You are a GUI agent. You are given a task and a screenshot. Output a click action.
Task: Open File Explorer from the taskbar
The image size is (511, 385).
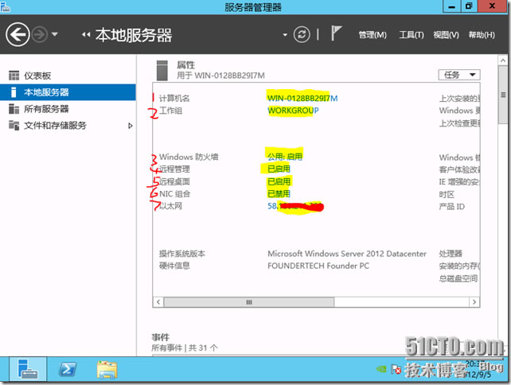click(x=106, y=369)
